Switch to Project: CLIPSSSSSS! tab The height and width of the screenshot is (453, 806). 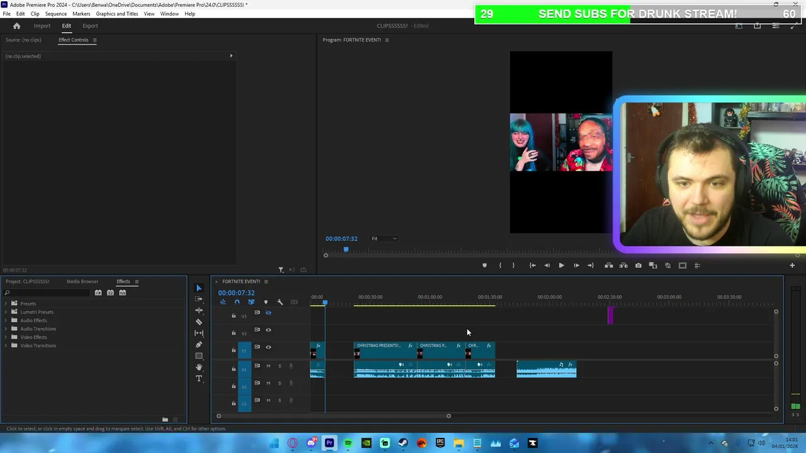[27, 282]
